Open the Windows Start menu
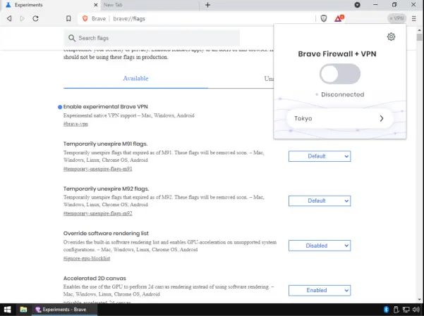The width and height of the screenshot is (424, 316). [8, 310]
